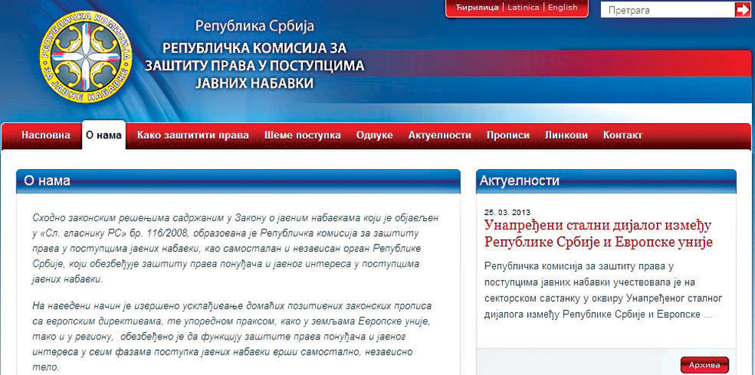Open the Линкови menu item

pos(566,135)
